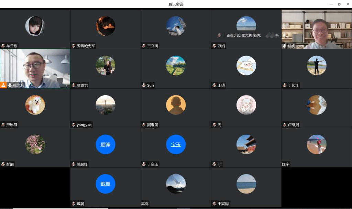Click the muted microphone icon beside 牟善栋
Screen dimensions: 352x209
point(3,46)
